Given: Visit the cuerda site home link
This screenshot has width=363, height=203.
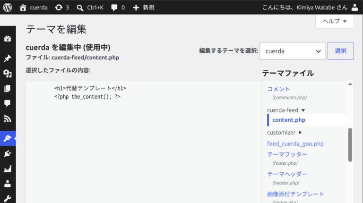Looking at the screenshot, I should tap(34, 8).
